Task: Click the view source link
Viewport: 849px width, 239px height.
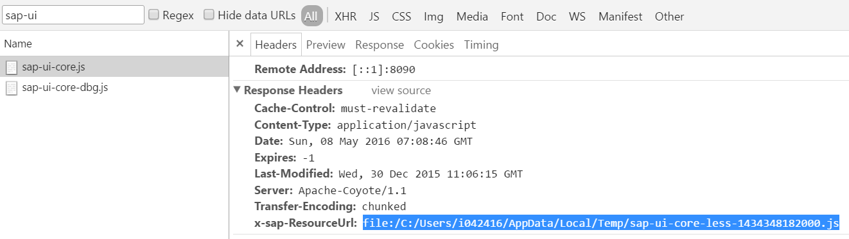Action: (x=401, y=90)
